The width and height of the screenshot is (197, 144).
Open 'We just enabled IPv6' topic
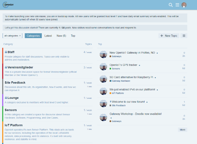[x=132, y=90]
